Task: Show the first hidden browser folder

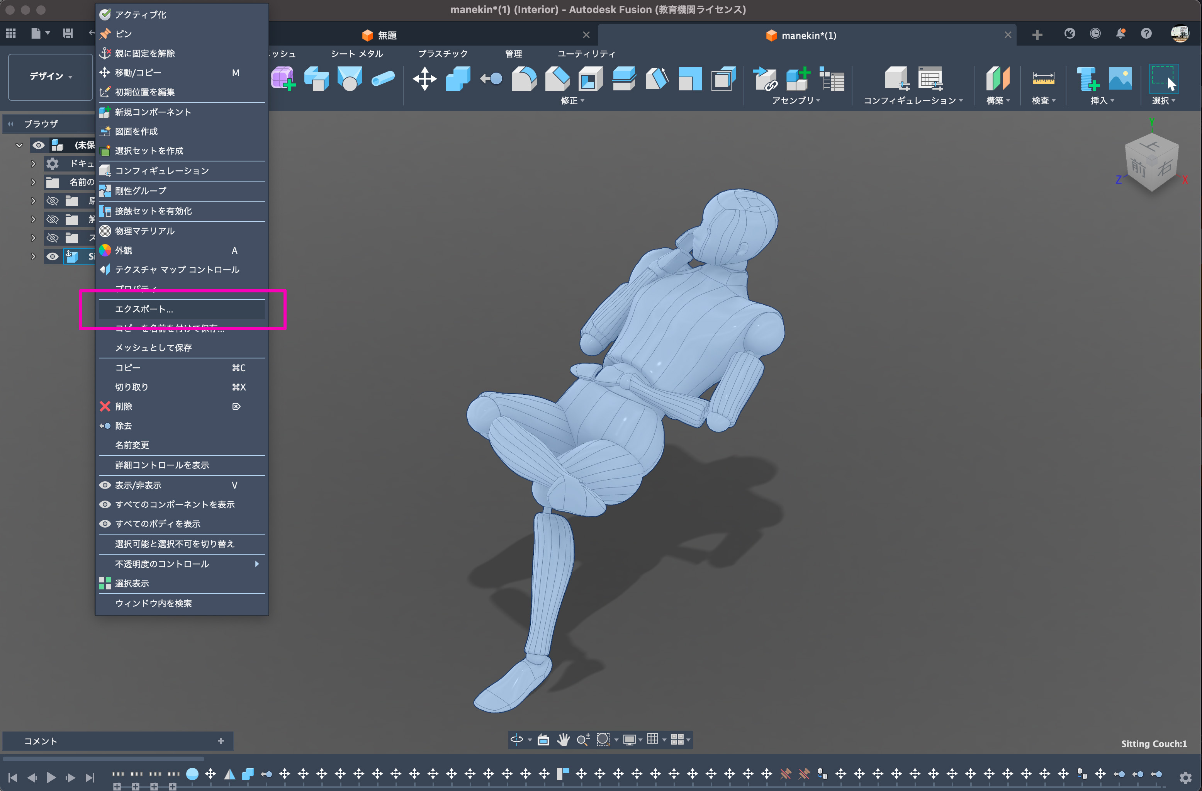Action: [x=52, y=201]
